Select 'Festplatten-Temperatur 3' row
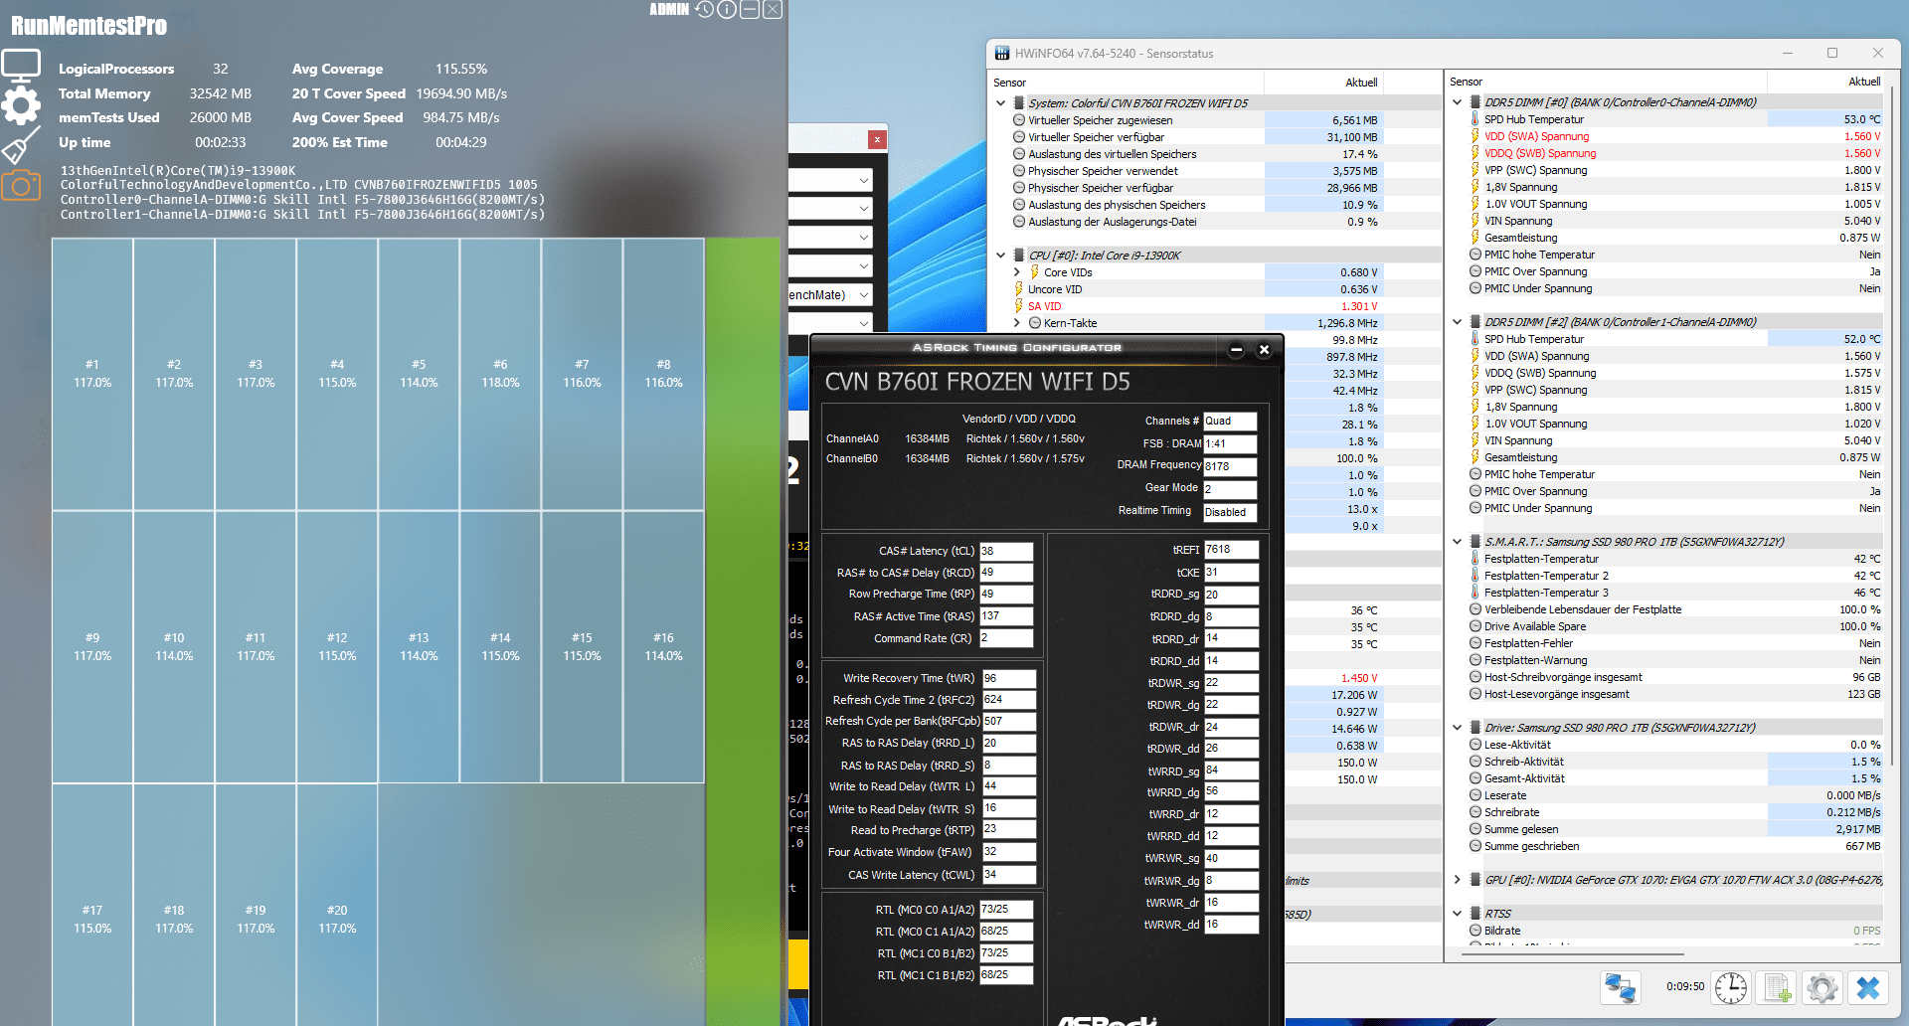 tap(1675, 593)
